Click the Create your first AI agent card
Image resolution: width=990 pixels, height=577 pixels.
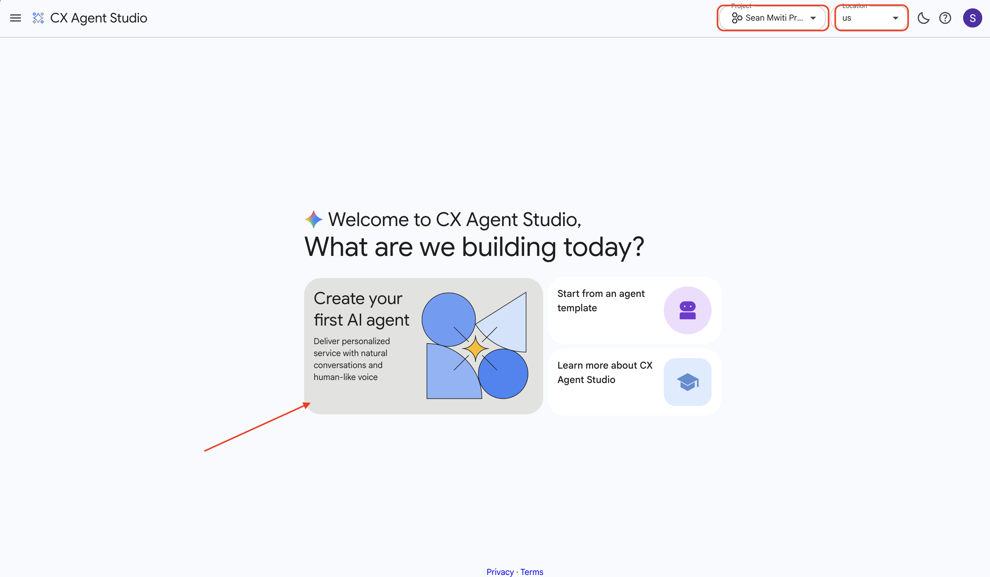424,346
